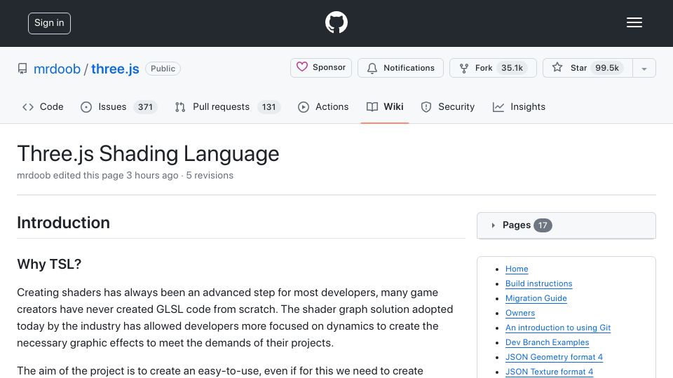673x378 pixels.
Task: Click the star count 99.5k
Action: click(x=607, y=68)
